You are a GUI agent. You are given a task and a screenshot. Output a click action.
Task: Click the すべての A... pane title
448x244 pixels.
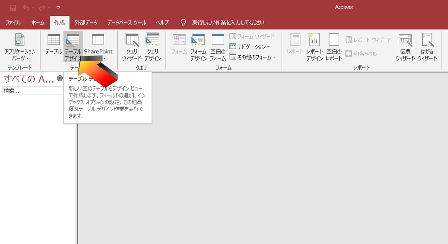coord(29,78)
